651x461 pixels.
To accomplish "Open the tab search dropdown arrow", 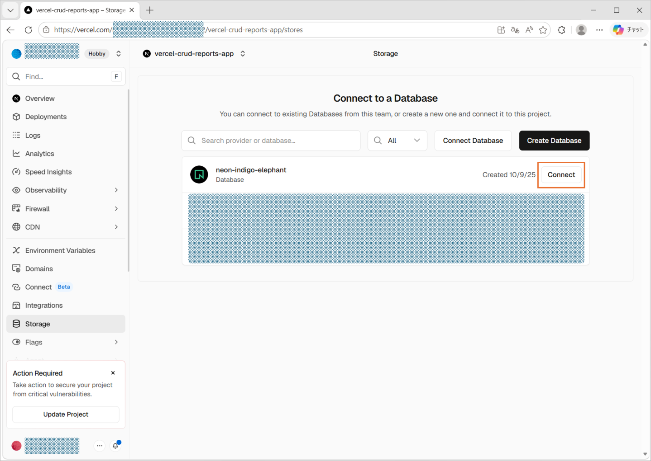I will coord(10,10).
